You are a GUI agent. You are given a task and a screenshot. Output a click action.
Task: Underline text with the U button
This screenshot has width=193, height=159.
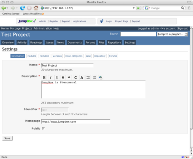tap(57, 78)
